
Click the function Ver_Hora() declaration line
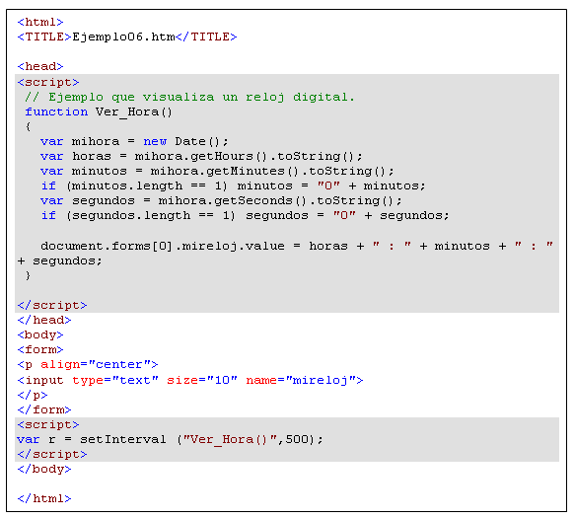coord(99,111)
